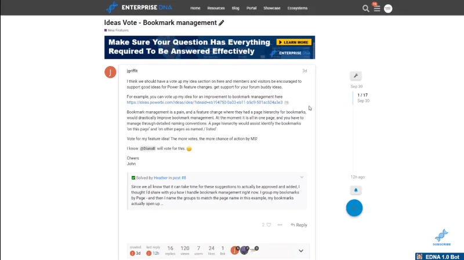Open the search magnifier icon
Viewport: 464px width, 260px height.
click(x=366, y=8)
